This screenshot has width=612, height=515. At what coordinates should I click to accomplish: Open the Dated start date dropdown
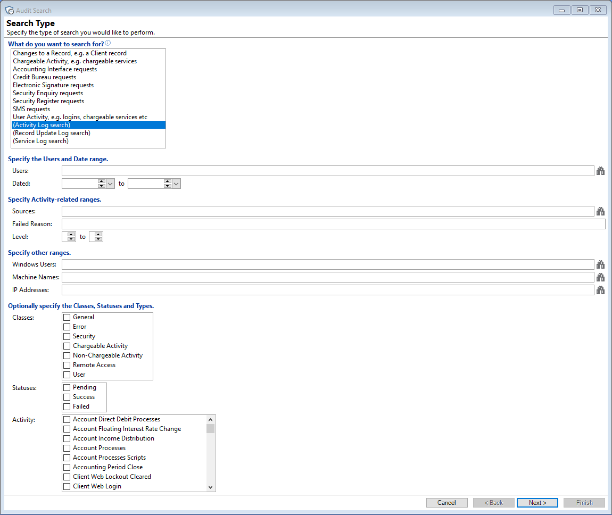pyautogui.click(x=111, y=184)
